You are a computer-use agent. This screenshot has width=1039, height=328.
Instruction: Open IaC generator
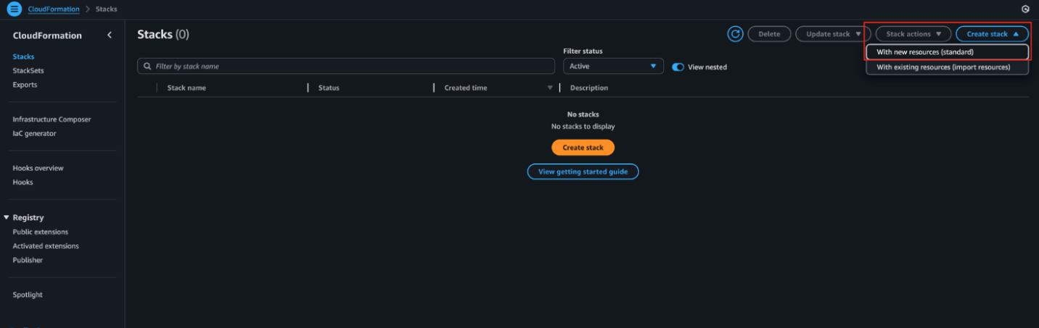coord(34,133)
